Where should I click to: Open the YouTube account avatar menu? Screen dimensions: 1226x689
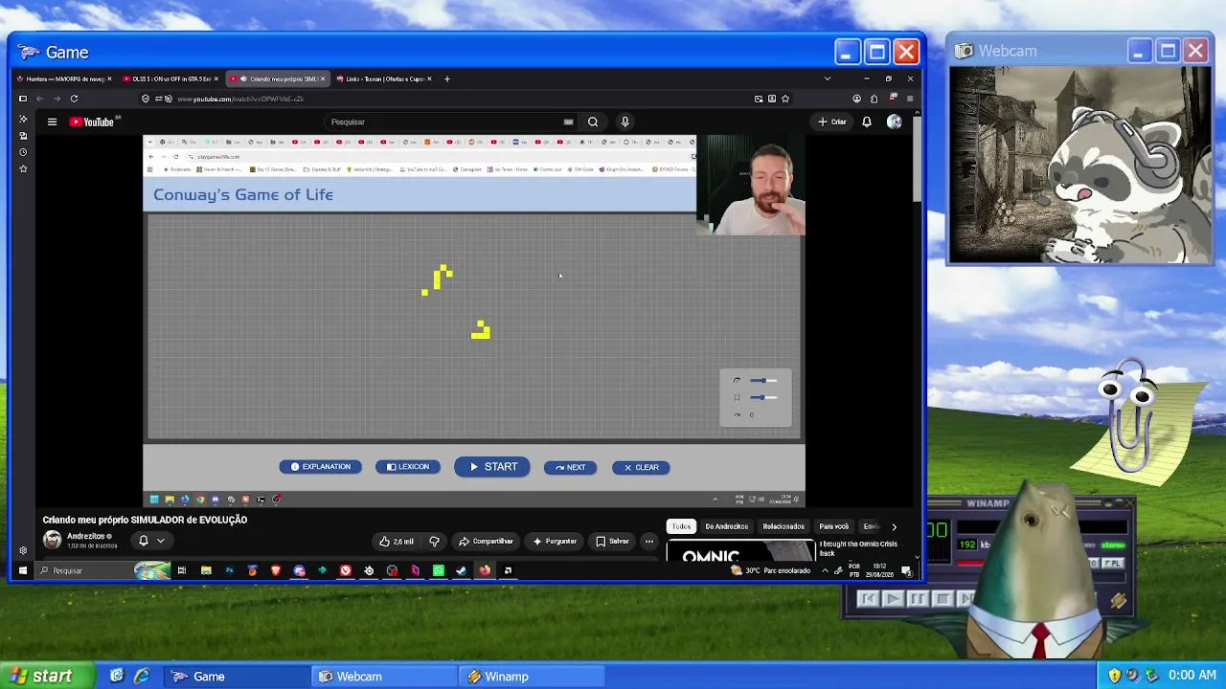[894, 122]
